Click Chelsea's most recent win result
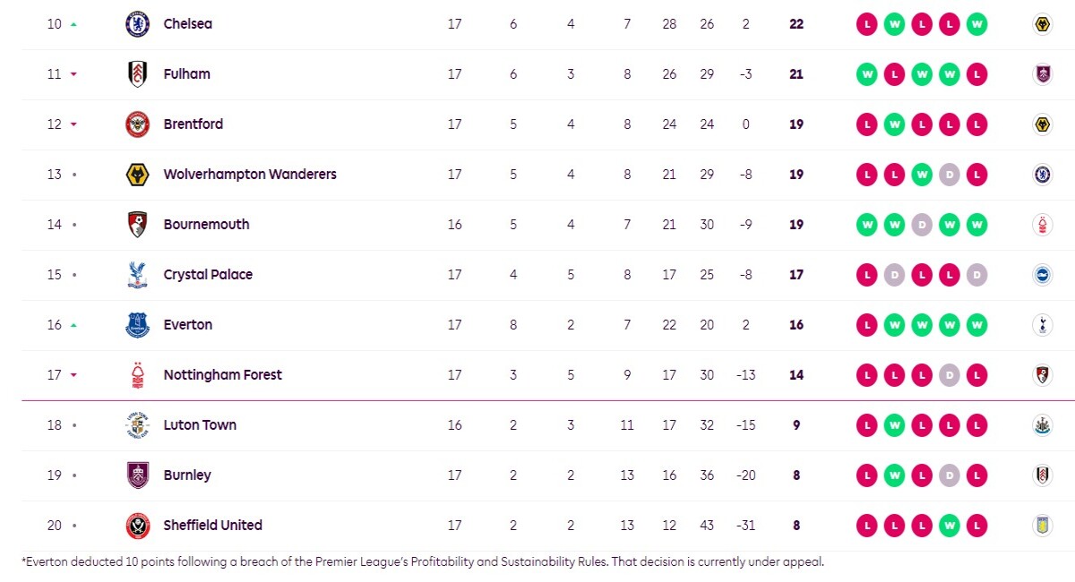This screenshot has height=582, width=1075. 976,24
